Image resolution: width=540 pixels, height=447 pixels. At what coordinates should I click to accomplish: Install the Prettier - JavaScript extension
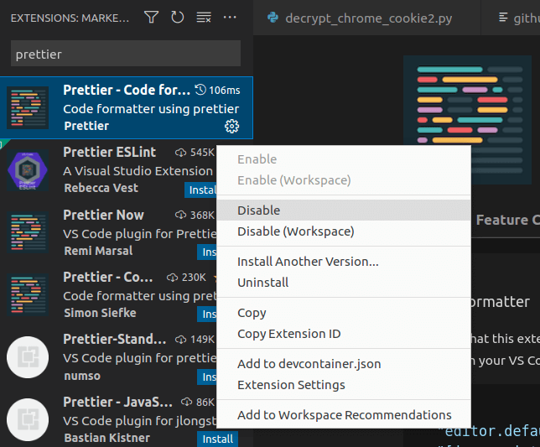click(218, 439)
